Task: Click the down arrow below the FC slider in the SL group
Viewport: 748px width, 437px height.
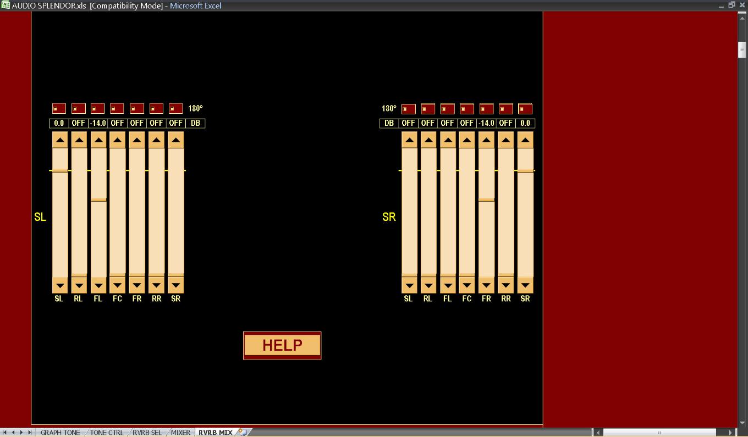Action: pos(117,286)
